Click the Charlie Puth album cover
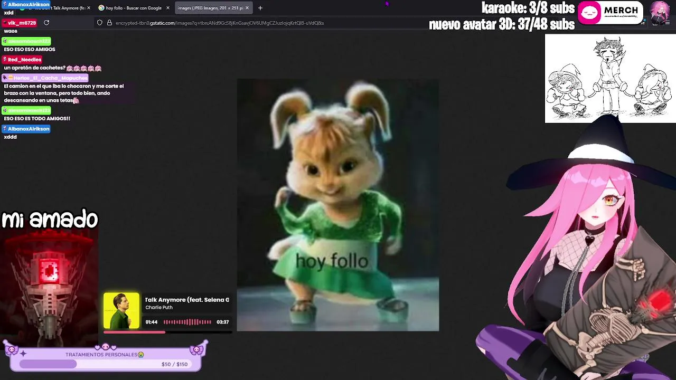This screenshot has width=676, height=380. pyautogui.click(x=121, y=311)
